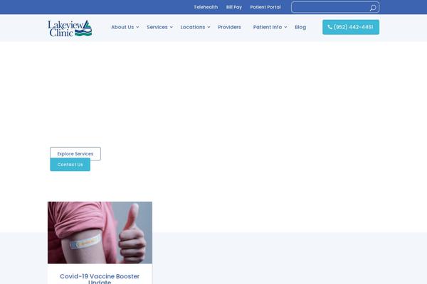Expand the Locations chevron
The image size is (427, 284).
click(209, 27)
